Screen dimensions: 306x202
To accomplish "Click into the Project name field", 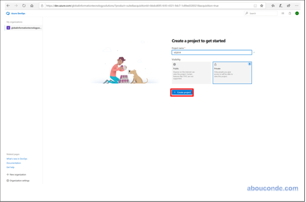I will click(211, 52).
